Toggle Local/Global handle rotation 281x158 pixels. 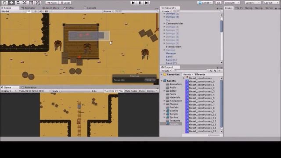65,3
